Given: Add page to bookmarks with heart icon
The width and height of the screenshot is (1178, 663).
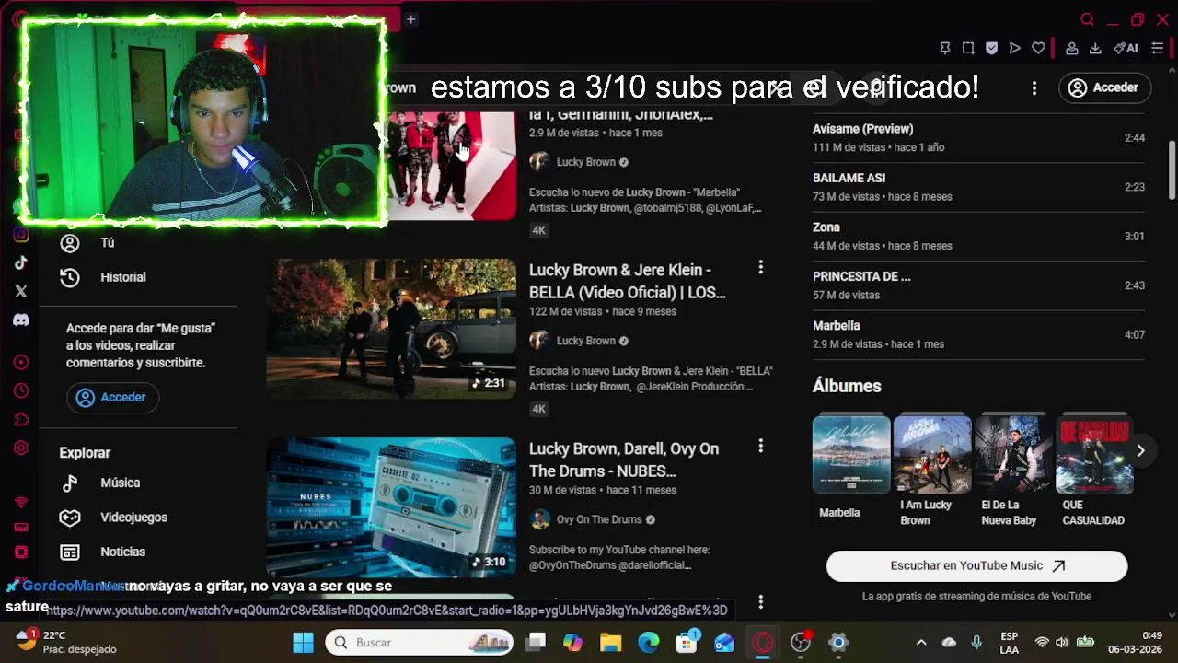Looking at the screenshot, I should pyautogui.click(x=1038, y=48).
